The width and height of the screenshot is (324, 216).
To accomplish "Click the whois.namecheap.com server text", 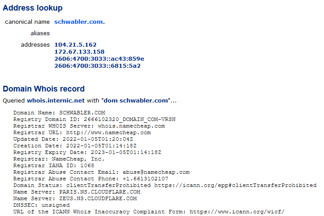I will click(x=131, y=126).
